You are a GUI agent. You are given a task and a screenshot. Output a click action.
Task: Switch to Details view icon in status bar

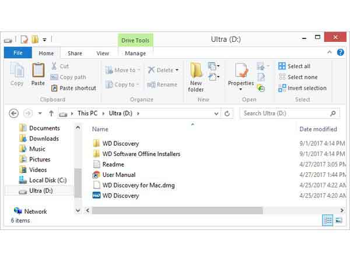point(327,220)
